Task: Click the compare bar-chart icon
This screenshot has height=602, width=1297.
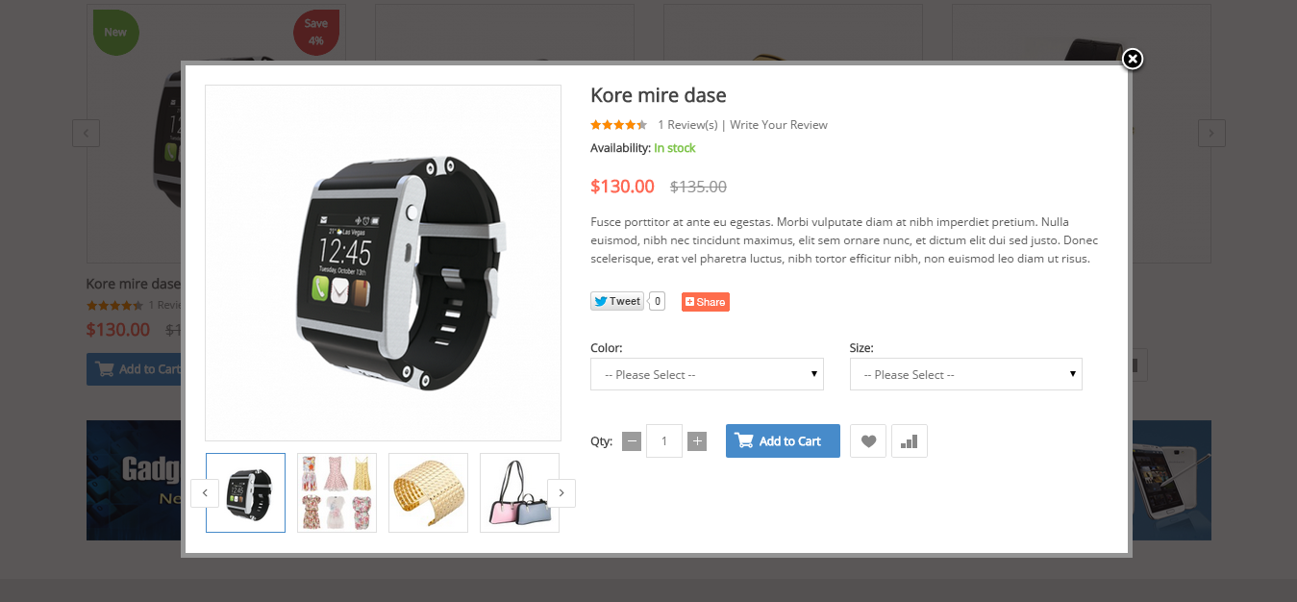Action: 910,441
